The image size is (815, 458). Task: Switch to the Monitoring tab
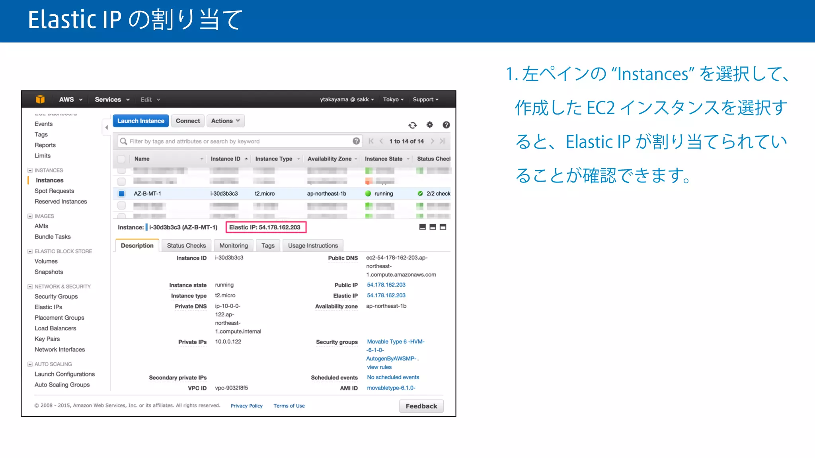[x=234, y=246]
